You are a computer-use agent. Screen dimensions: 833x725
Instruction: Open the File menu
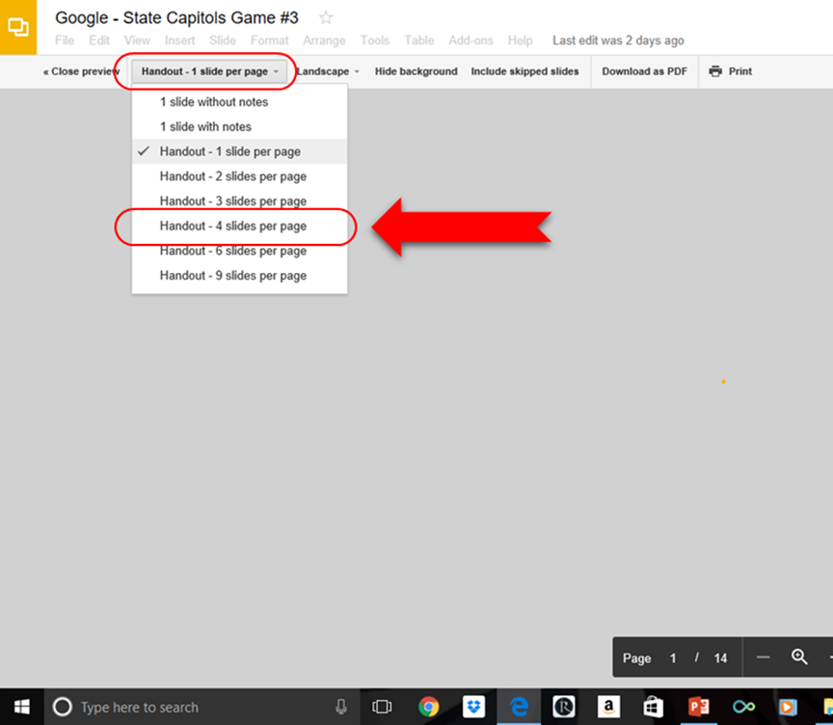tap(65, 40)
